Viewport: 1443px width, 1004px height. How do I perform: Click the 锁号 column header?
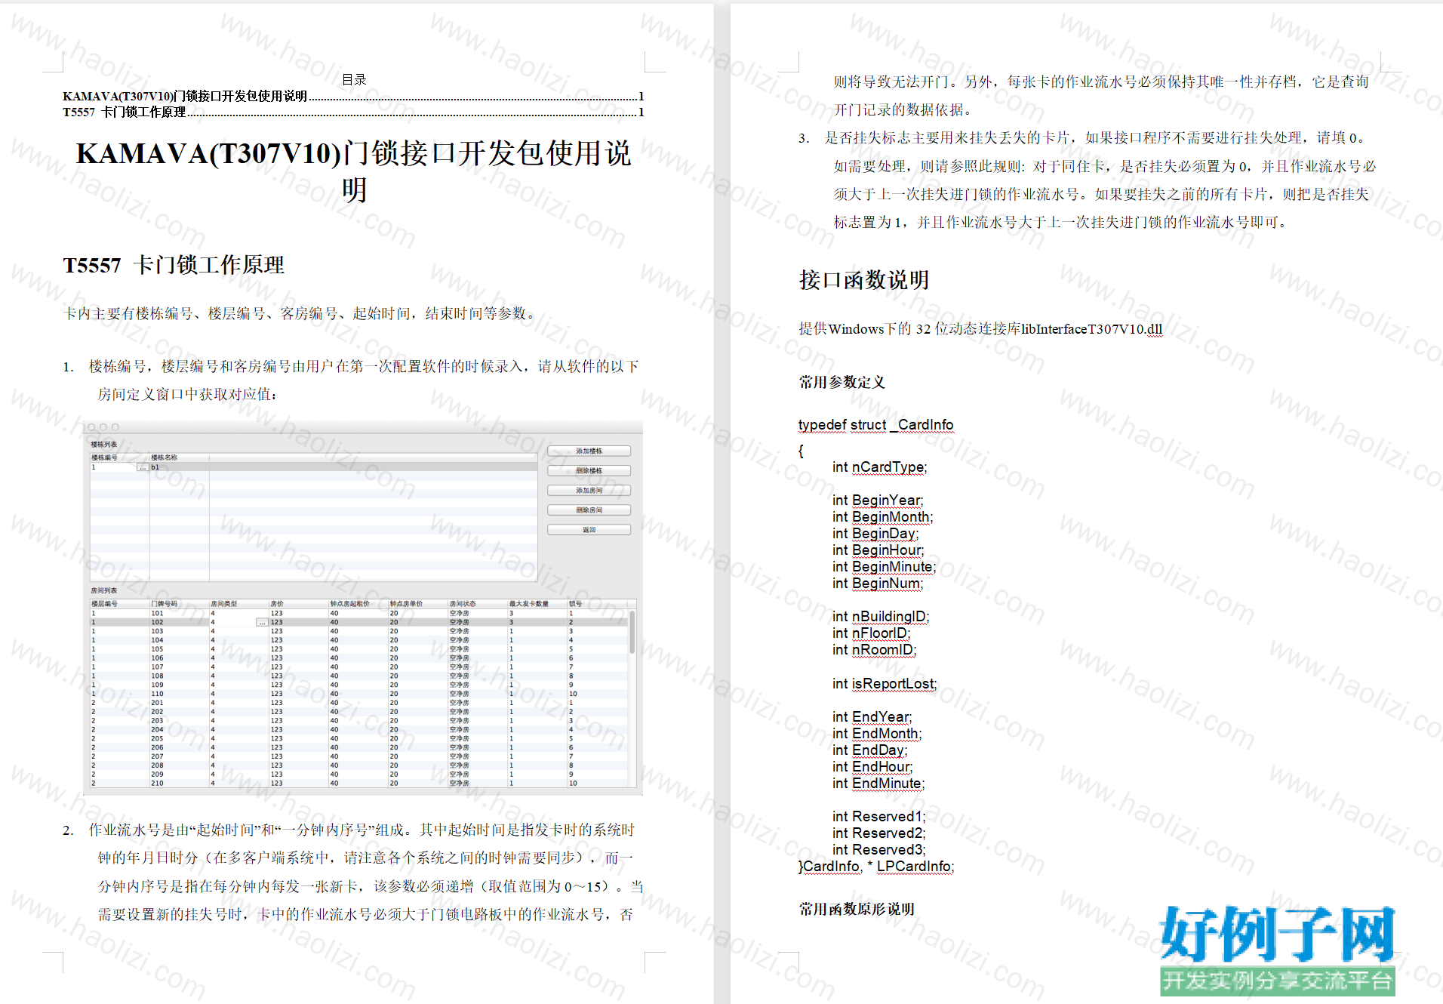[576, 604]
